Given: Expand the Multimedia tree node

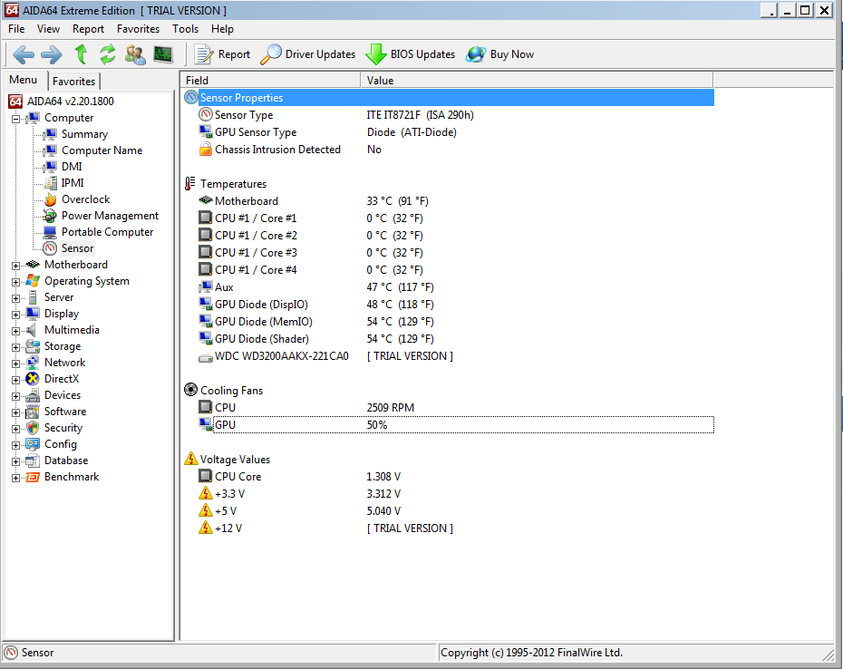Looking at the screenshot, I should tap(16, 330).
